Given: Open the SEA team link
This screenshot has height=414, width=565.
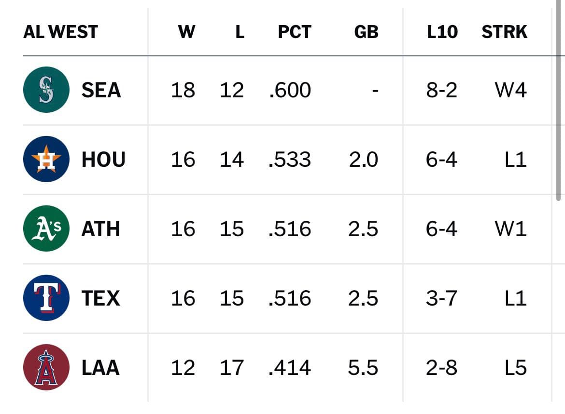Looking at the screenshot, I should (101, 90).
